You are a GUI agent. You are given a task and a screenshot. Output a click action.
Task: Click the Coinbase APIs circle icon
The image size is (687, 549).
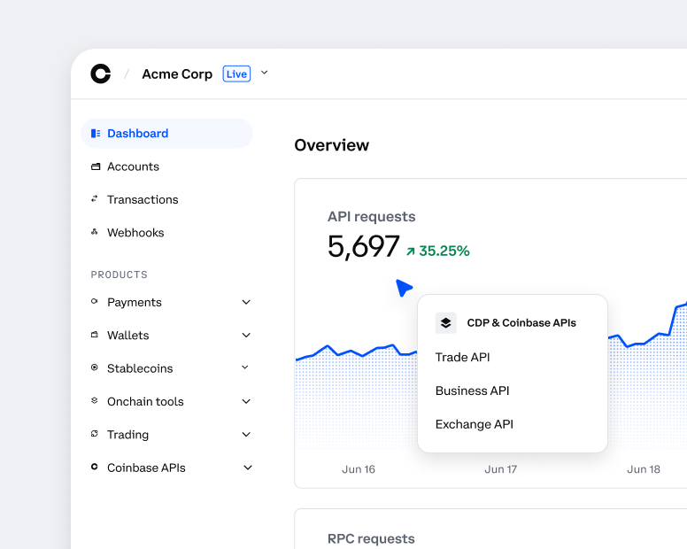click(x=94, y=467)
